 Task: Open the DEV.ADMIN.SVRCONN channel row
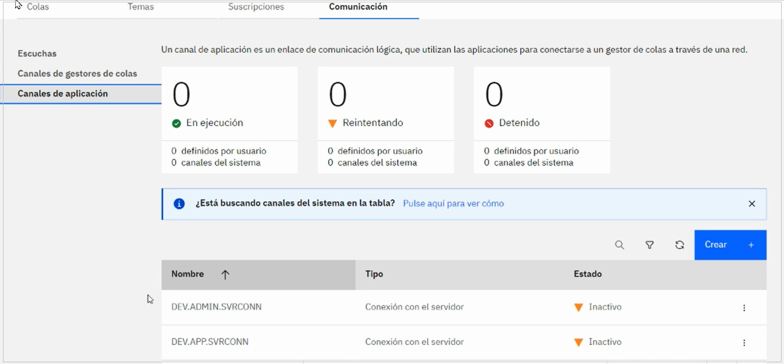[x=217, y=307]
